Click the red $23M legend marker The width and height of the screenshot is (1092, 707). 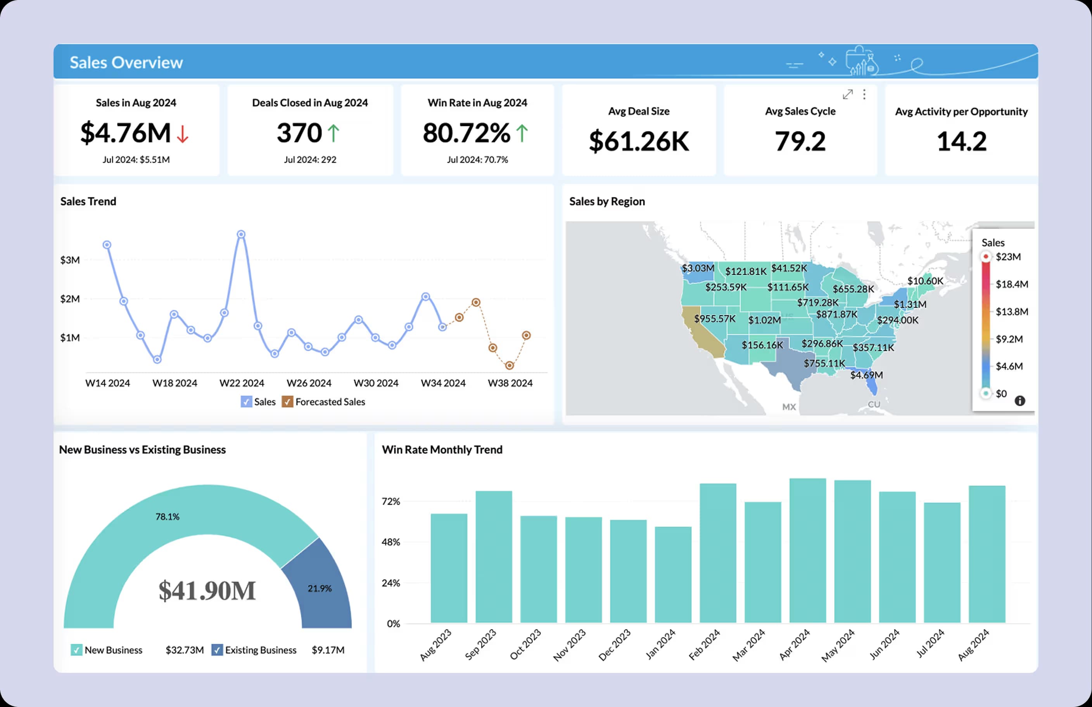(x=985, y=257)
